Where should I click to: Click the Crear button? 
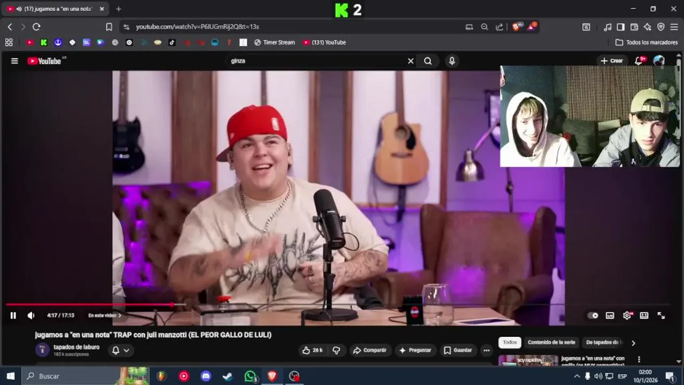click(x=612, y=61)
